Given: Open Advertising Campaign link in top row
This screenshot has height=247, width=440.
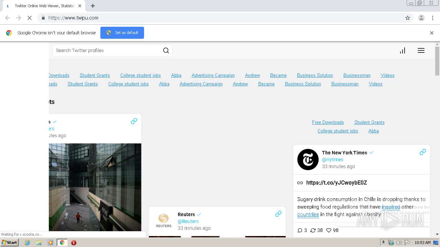Looking at the screenshot, I should click(x=213, y=75).
